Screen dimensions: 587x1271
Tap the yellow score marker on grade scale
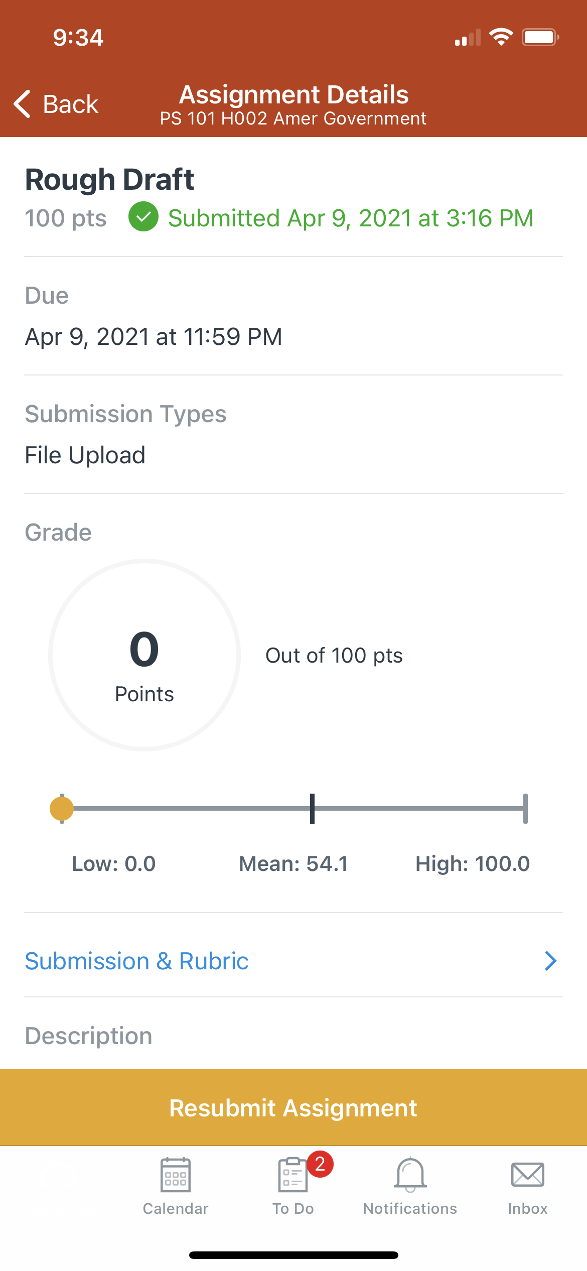tap(62, 809)
